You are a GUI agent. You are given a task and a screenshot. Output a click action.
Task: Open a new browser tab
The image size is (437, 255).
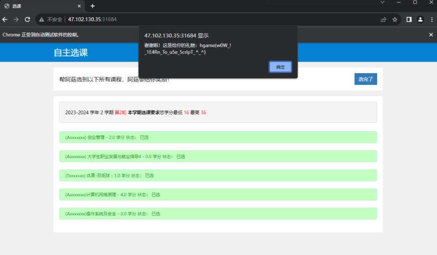[93, 6]
